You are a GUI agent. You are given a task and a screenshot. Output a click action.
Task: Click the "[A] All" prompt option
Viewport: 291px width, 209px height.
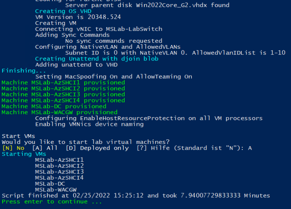(45, 148)
